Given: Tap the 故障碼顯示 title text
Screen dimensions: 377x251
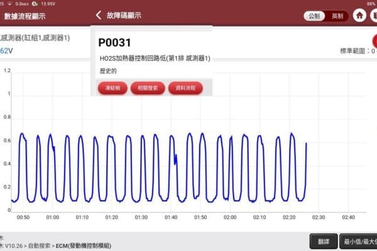Looking at the screenshot, I should 124,16.
